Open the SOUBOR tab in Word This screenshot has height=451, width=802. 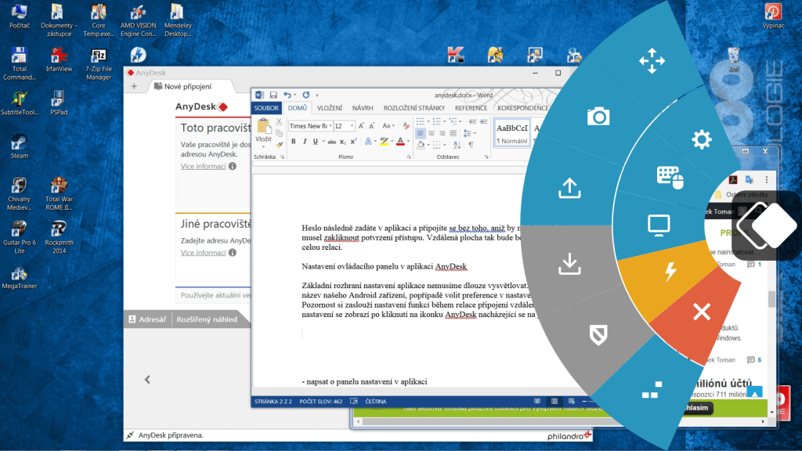pyautogui.click(x=266, y=108)
